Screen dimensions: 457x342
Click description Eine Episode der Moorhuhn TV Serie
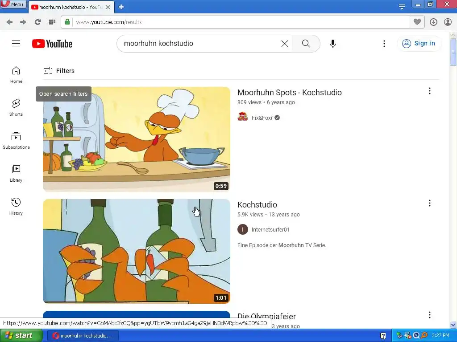(x=282, y=245)
